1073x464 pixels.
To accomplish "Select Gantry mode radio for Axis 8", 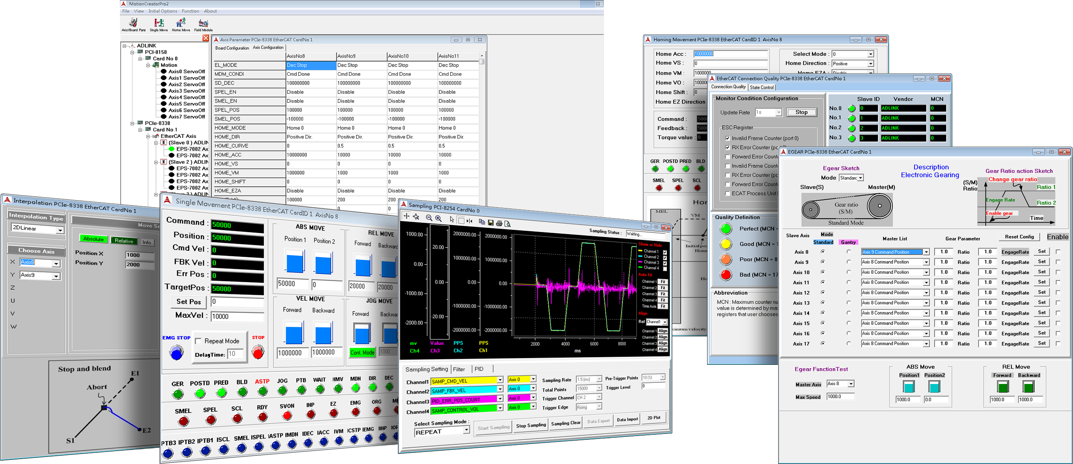I will pyautogui.click(x=849, y=251).
